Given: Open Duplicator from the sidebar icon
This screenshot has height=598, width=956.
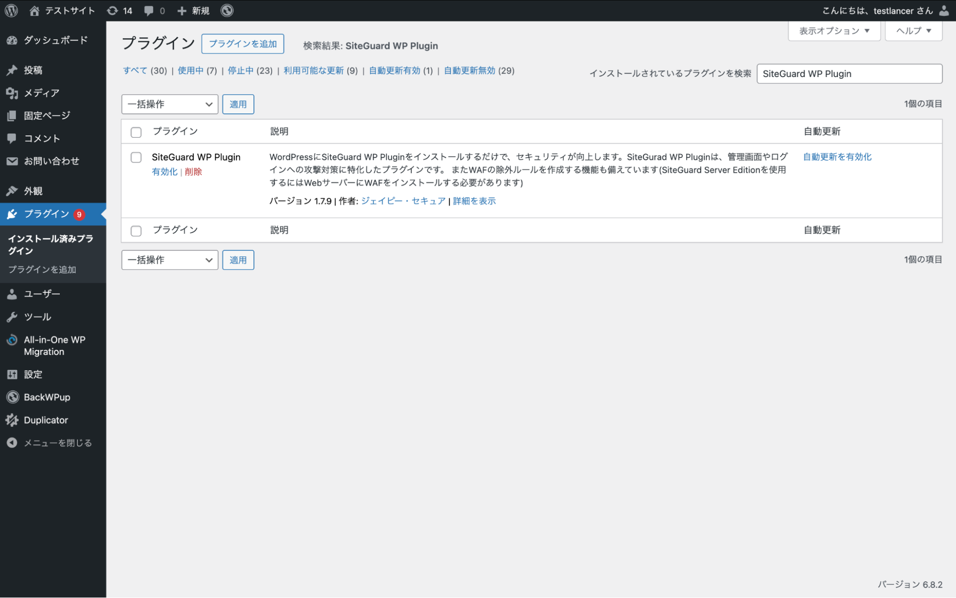Looking at the screenshot, I should [12, 420].
